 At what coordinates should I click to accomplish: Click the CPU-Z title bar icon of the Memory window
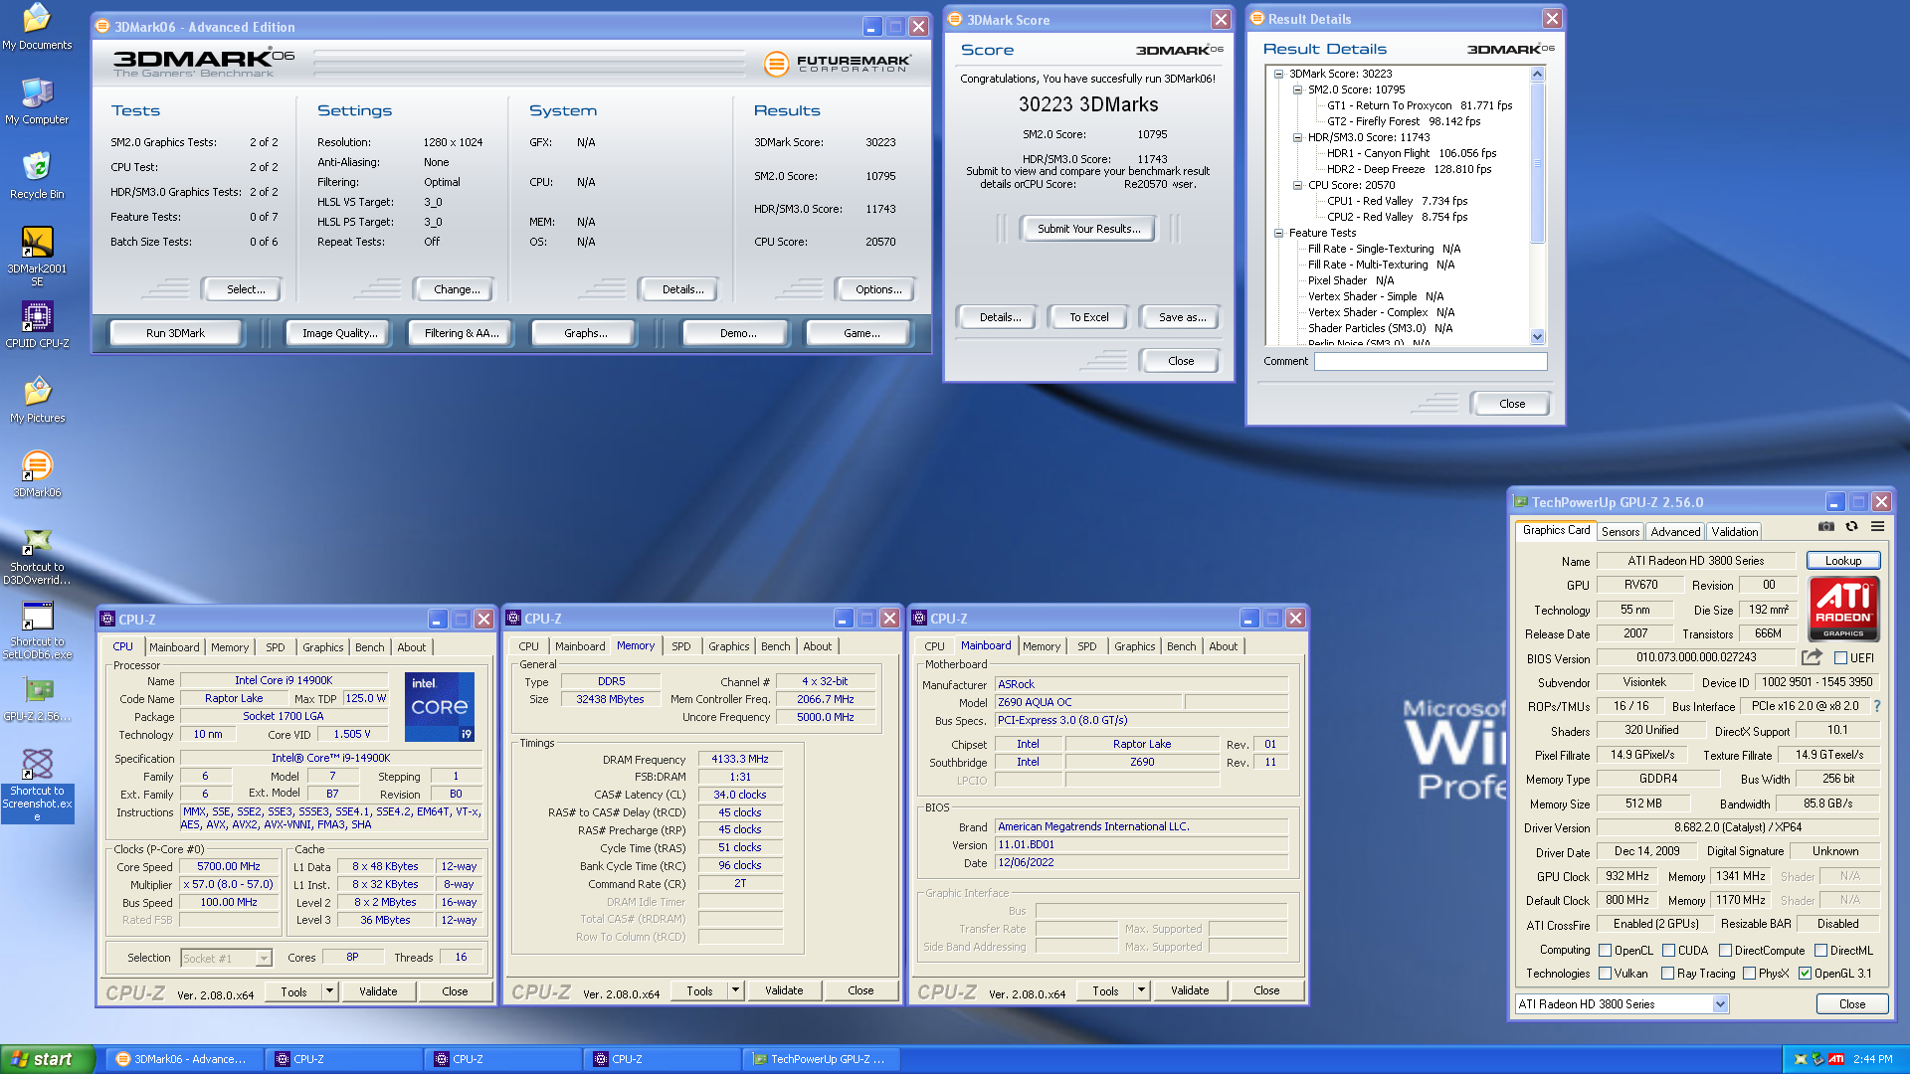coord(513,619)
